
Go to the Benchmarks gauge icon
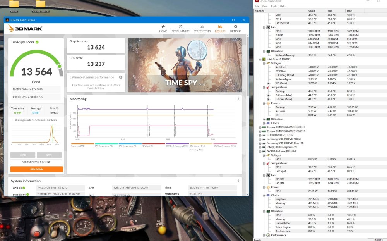[x=180, y=27]
